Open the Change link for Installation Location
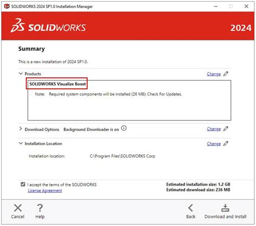Viewport: 256px width, 226px height. (214, 143)
